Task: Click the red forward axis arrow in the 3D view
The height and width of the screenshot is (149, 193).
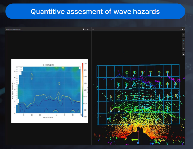Action: pyautogui.click(x=138, y=135)
